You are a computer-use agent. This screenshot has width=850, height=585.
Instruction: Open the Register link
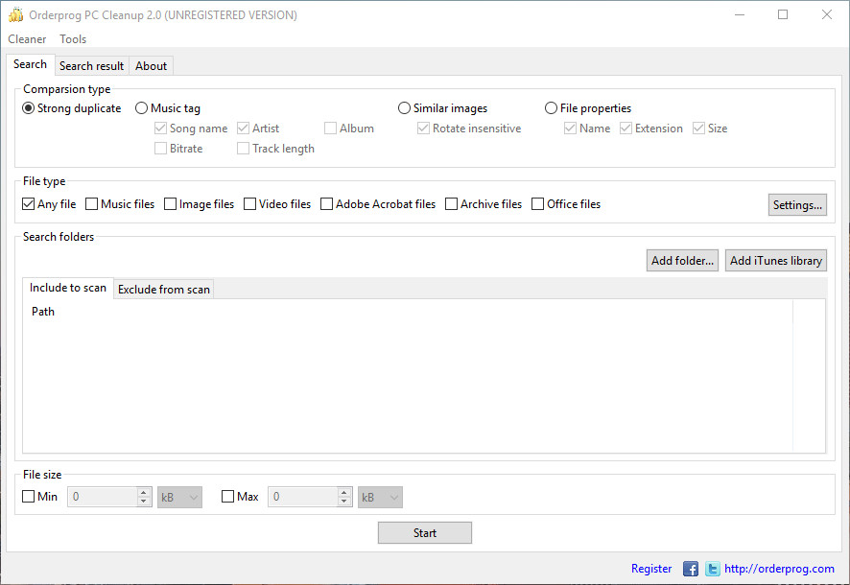[651, 569]
